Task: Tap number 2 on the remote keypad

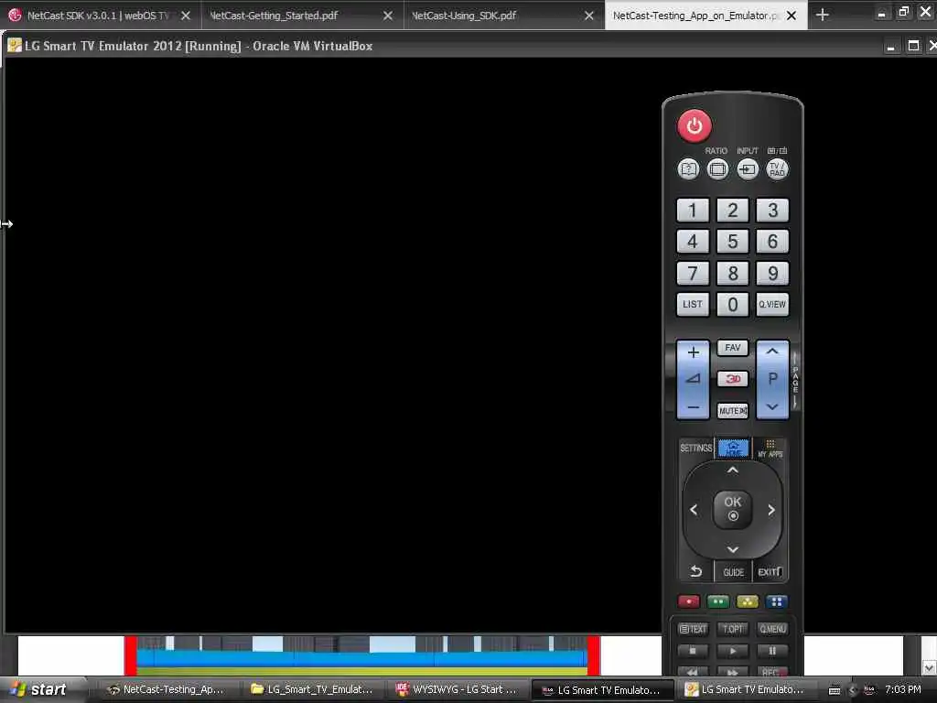Action: click(733, 211)
